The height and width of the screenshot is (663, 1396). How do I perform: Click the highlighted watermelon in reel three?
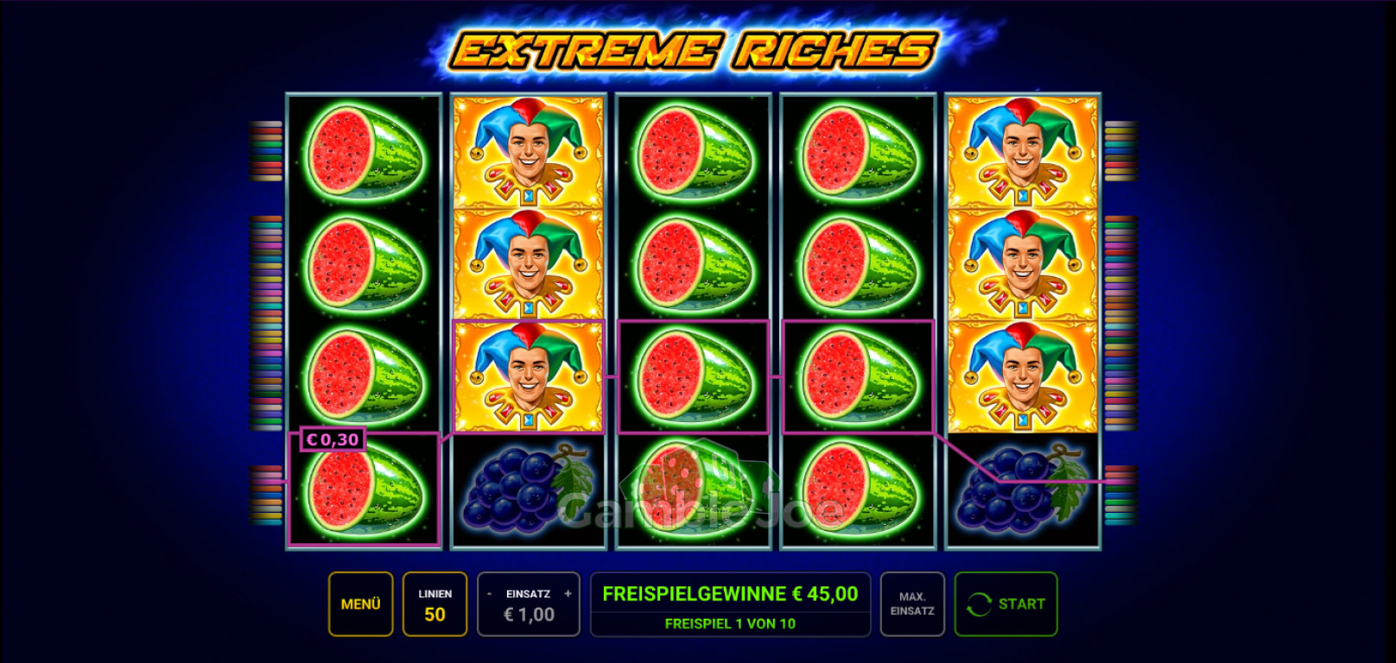point(693,377)
